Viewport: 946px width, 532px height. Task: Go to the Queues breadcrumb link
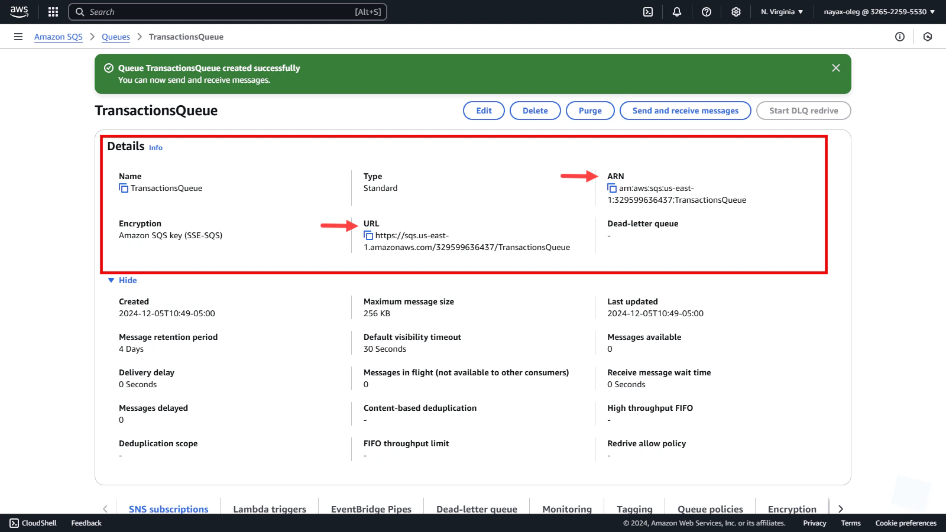coord(116,37)
